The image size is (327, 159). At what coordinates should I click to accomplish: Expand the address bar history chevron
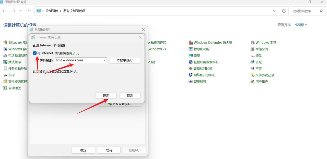(275, 11)
